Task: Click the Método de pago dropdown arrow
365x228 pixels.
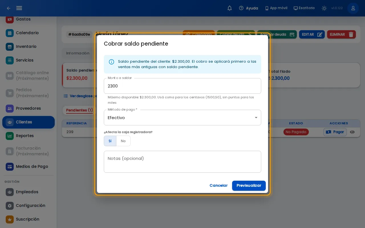Action: click(x=256, y=118)
